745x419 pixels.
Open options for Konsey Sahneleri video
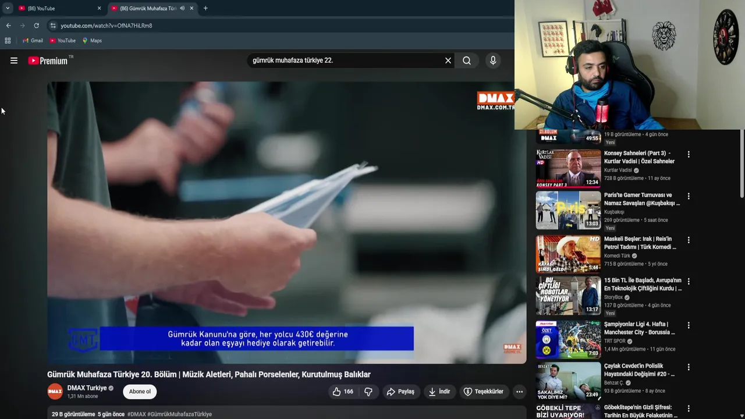point(689,155)
